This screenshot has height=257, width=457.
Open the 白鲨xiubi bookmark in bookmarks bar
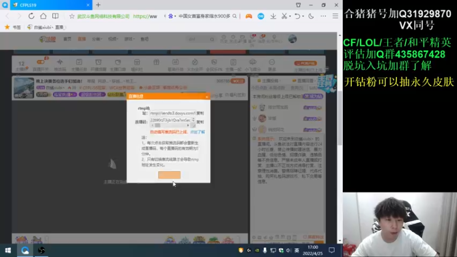click(x=46, y=27)
